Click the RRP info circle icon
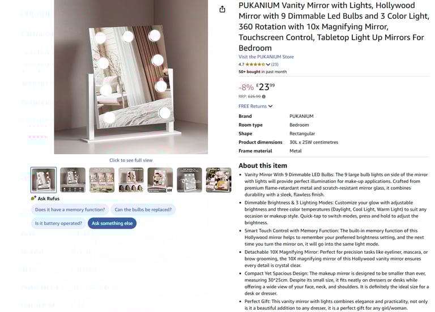The width and height of the screenshot is (435, 312). 263,96
